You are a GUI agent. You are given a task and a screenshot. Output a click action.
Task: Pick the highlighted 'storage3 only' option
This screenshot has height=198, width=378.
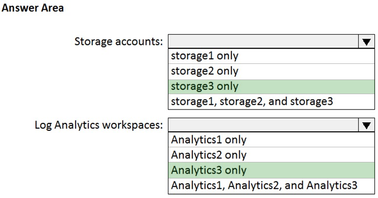[272, 86]
